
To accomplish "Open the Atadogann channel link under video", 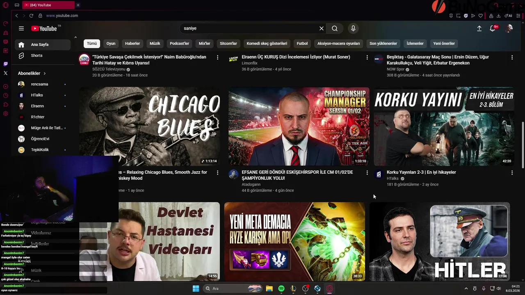I will point(251,184).
